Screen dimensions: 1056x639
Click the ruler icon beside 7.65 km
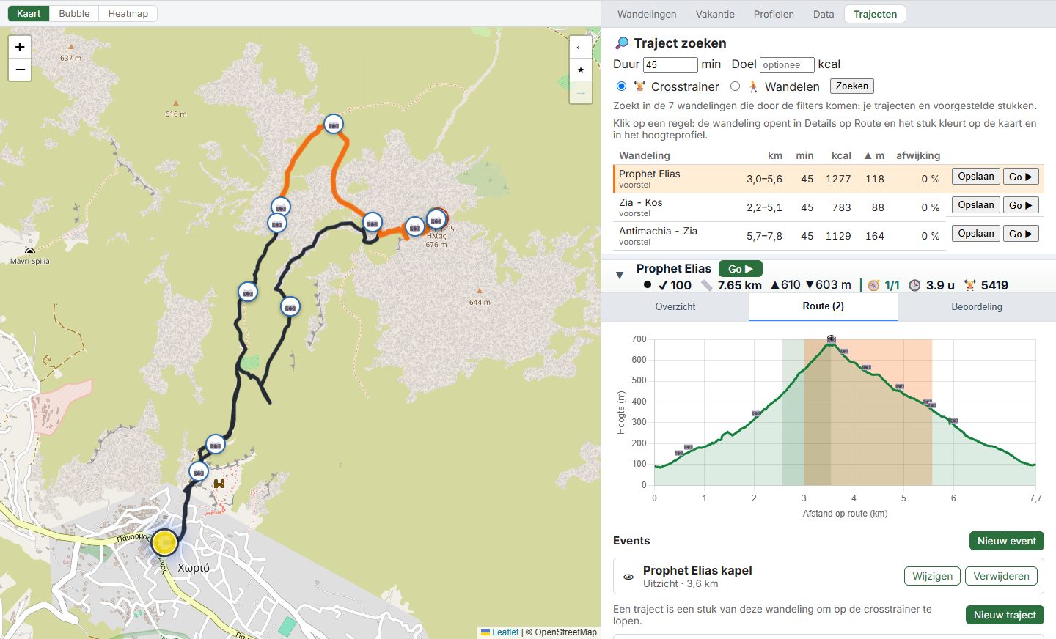[x=707, y=285]
